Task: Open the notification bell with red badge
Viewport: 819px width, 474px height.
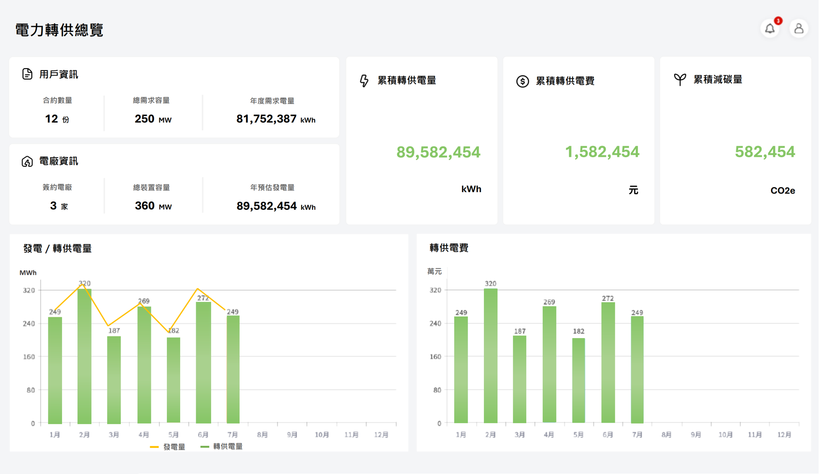Action: 770,29
